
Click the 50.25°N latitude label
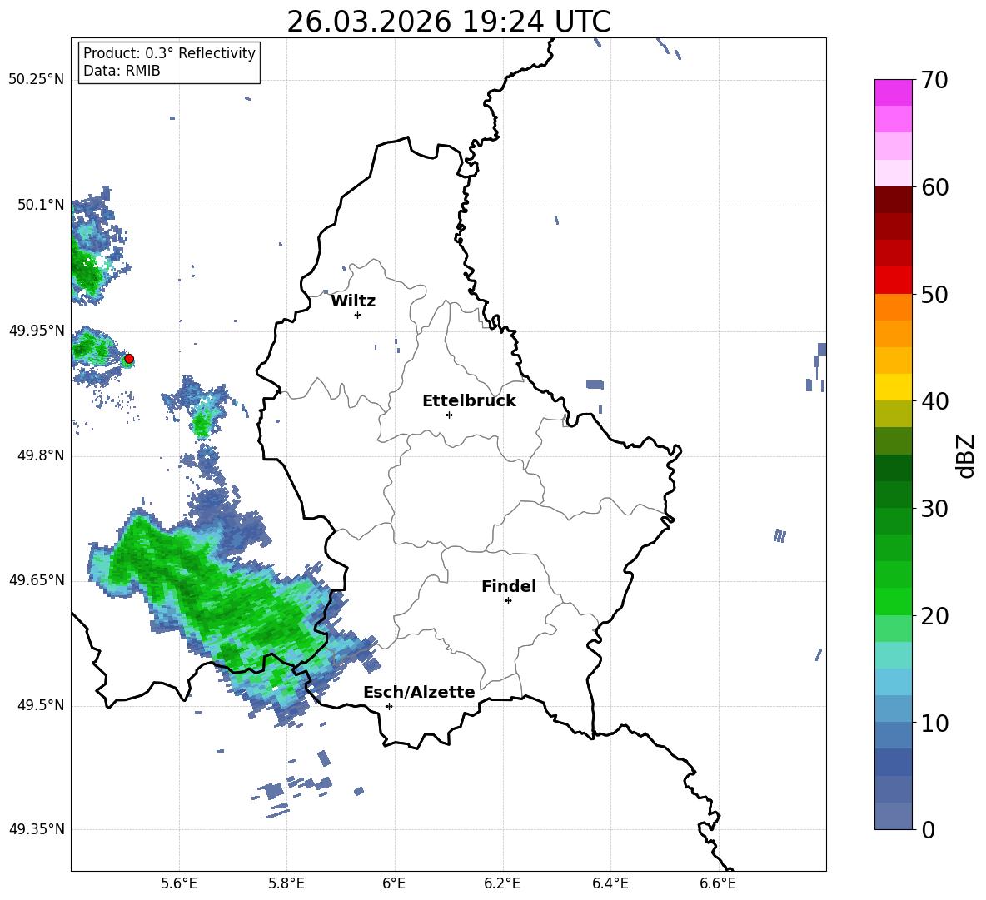[37, 79]
